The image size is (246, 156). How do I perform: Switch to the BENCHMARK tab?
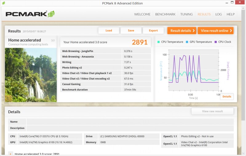point(165,14)
